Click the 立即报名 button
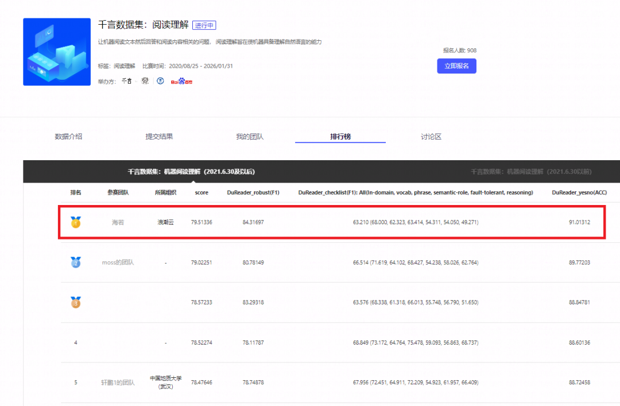Screen dimensions: 620x406 456,66
